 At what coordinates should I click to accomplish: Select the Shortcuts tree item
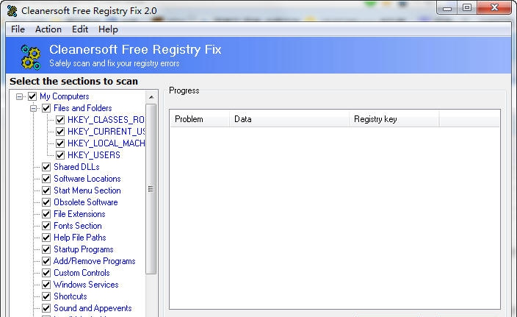(70, 296)
